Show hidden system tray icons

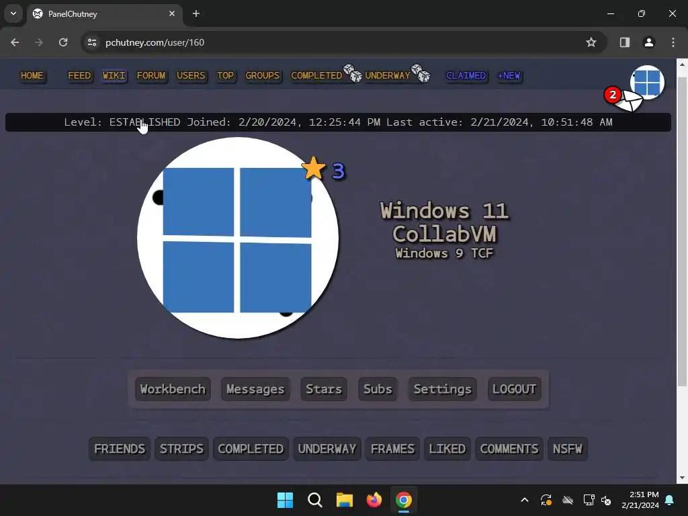525,500
